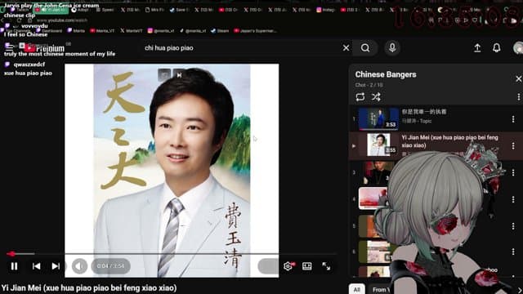Open options menu for first playlist video
This screenshot has width=523, height=294.
coord(513,119)
